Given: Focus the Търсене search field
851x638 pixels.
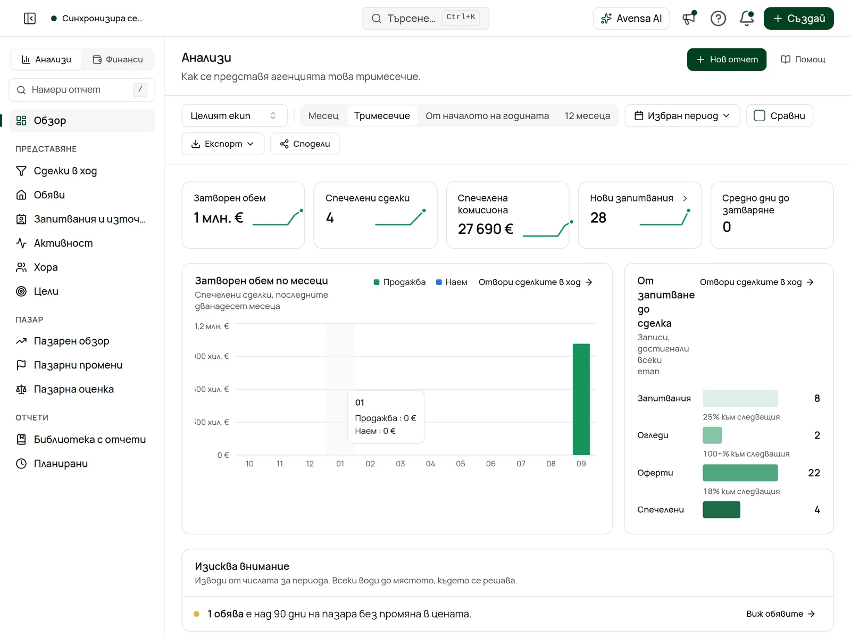Looking at the screenshot, I should (x=425, y=19).
